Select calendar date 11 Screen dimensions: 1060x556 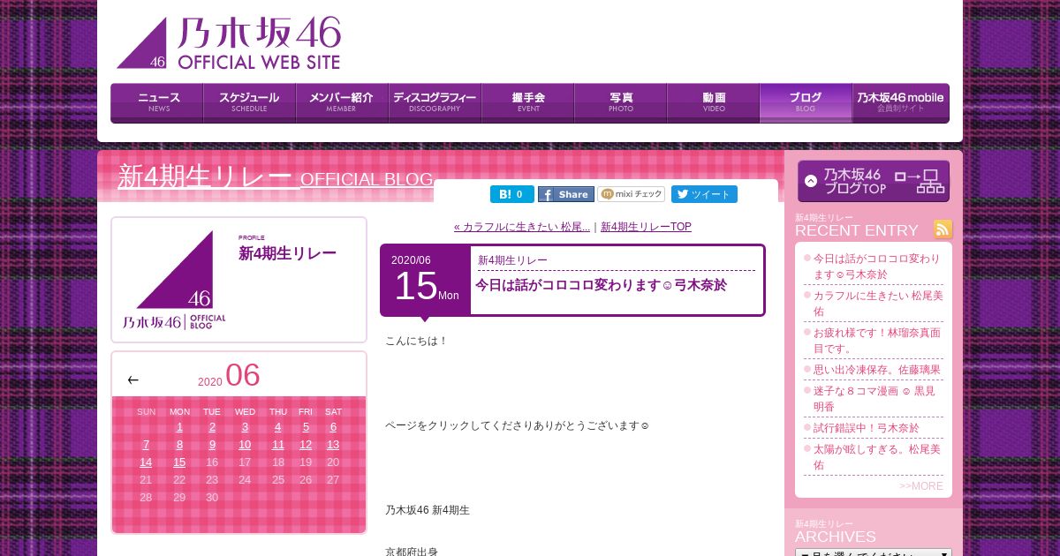(278, 445)
